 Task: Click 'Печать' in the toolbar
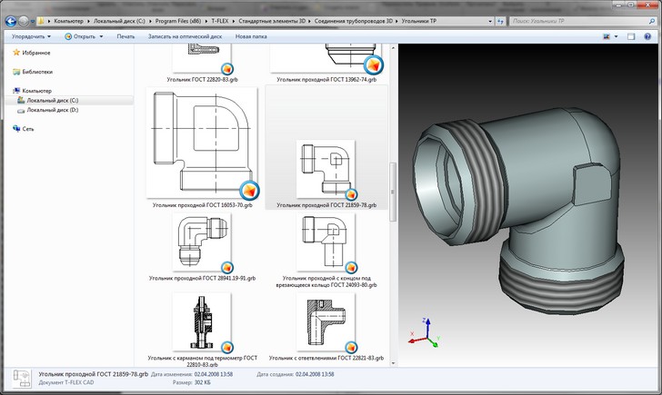125,36
